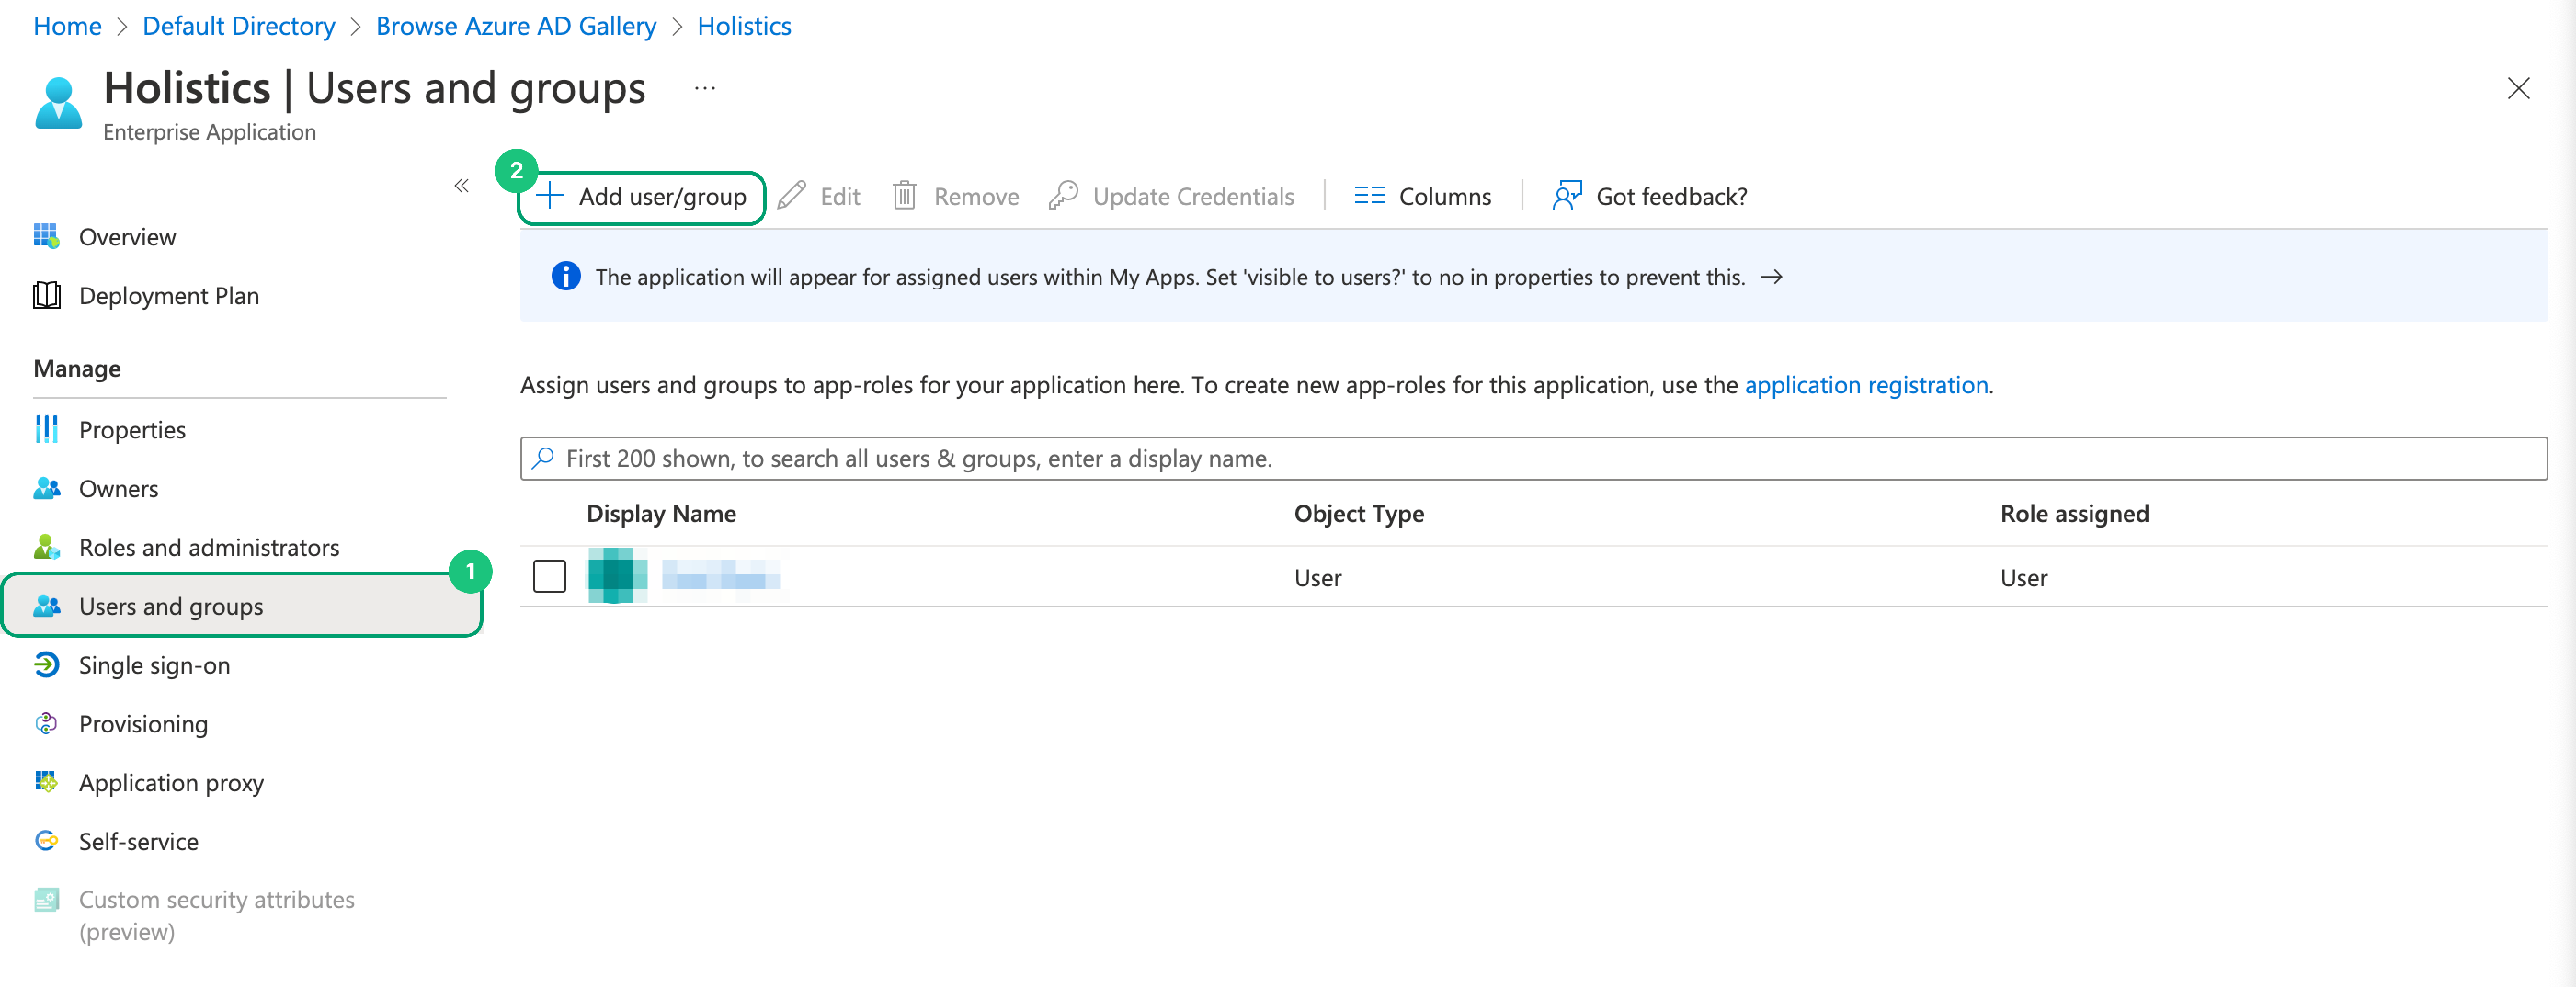
Task: Click Add user/group button
Action: 642,197
